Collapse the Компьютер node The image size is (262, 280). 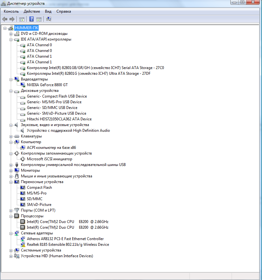[x=11, y=142]
